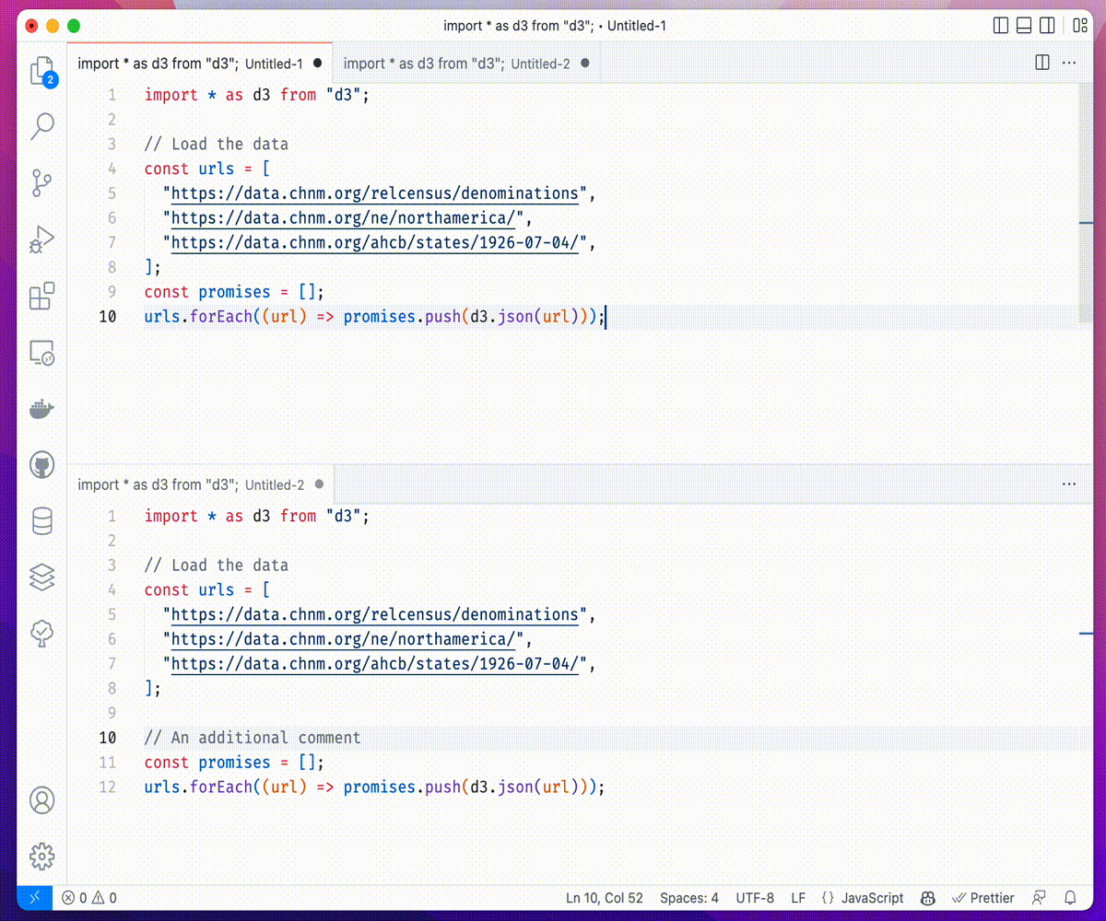Open the tree icon view in activity bar
This screenshot has width=1106, height=921.
41,633
